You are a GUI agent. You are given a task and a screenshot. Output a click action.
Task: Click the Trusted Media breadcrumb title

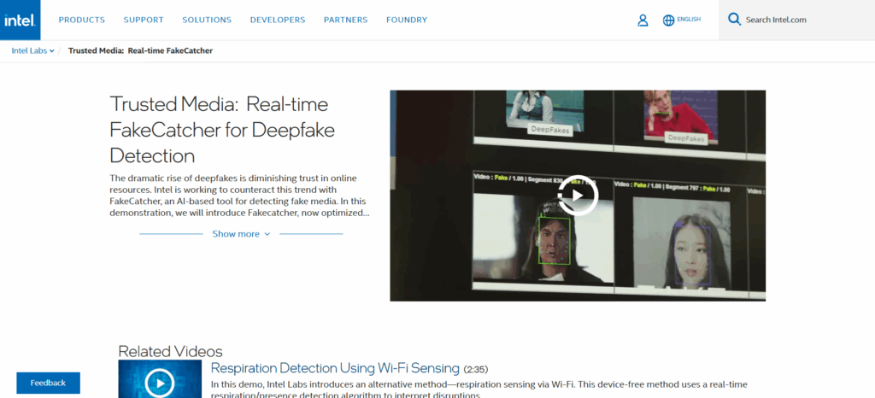(x=140, y=50)
